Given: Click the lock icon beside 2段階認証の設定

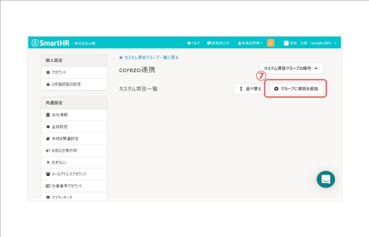Looking at the screenshot, I should coord(48,84).
